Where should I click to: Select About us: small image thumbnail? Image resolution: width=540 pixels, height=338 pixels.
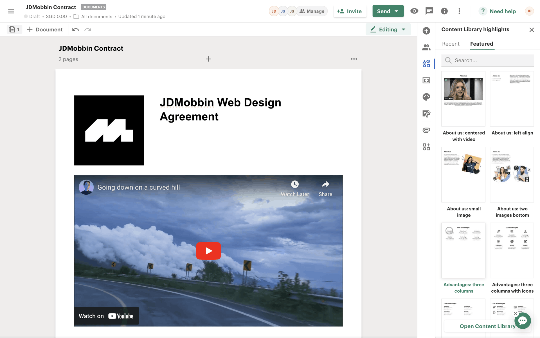pyautogui.click(x=463, y=175)
